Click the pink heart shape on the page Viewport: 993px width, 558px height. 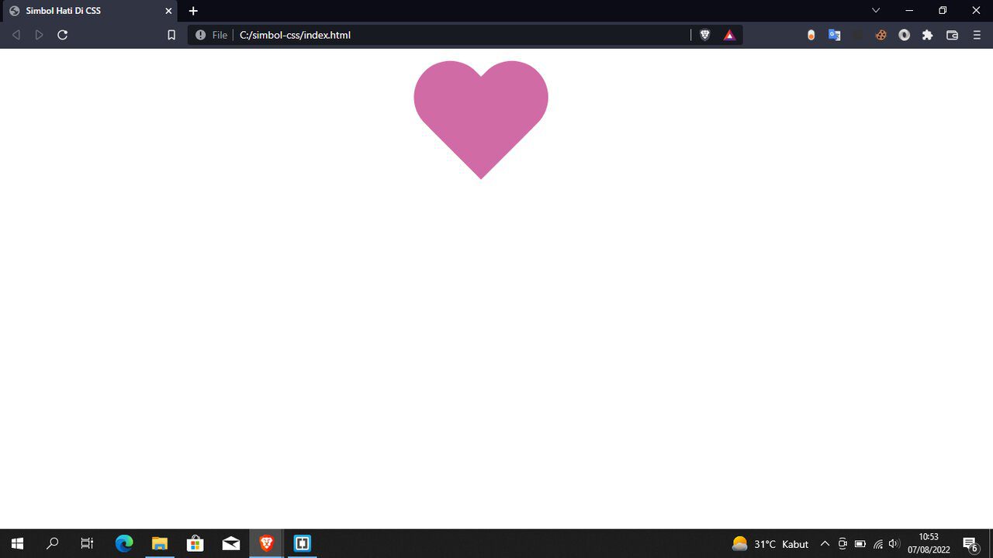tap(481, 119)
